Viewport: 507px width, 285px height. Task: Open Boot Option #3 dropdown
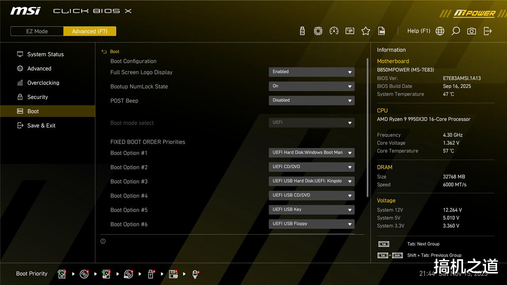[x=311, y=181]
